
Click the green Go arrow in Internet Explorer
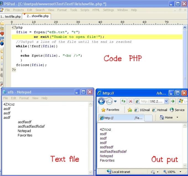[x=173, y=101]
